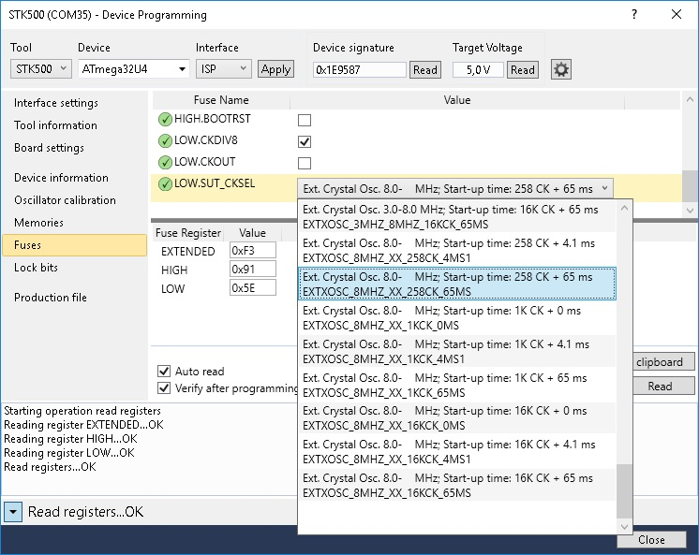This screenshot has height=555, width=699.
Task: Select EXTXOSC_8MHZ_XX_1KCK_4MS1 option
Action: pyautogui.click(x=457, y=352)
